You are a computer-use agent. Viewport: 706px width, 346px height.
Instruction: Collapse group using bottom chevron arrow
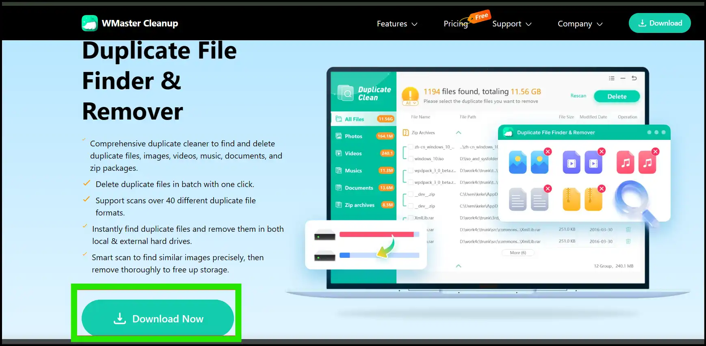[x=459, y=266]
